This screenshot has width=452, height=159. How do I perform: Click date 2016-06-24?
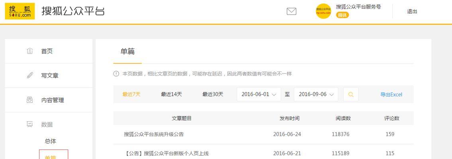[x=287, y=134]
